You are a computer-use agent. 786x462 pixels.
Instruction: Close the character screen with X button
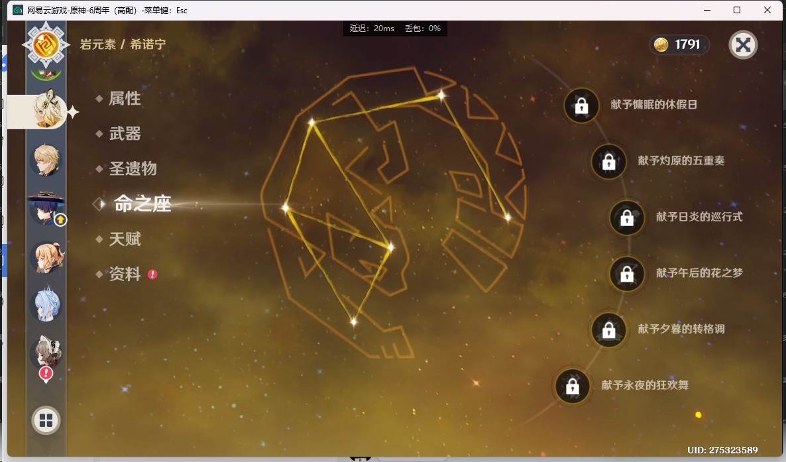(743, 45)
